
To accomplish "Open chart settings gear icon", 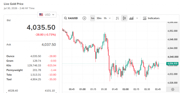I will (173, 89).
